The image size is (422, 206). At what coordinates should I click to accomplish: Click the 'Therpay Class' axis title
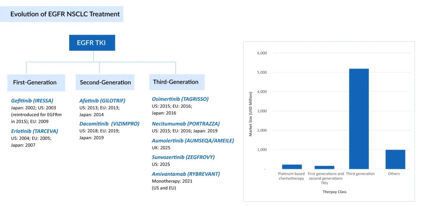click(334, 192)
